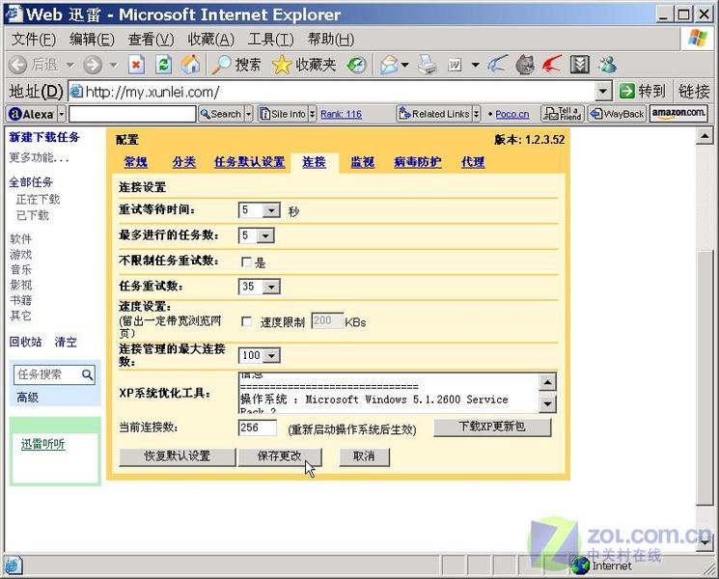Image resolution: width=719 pixels, height=579 pixels.
Task: Click the History clock icon
Action: point(357,65)
